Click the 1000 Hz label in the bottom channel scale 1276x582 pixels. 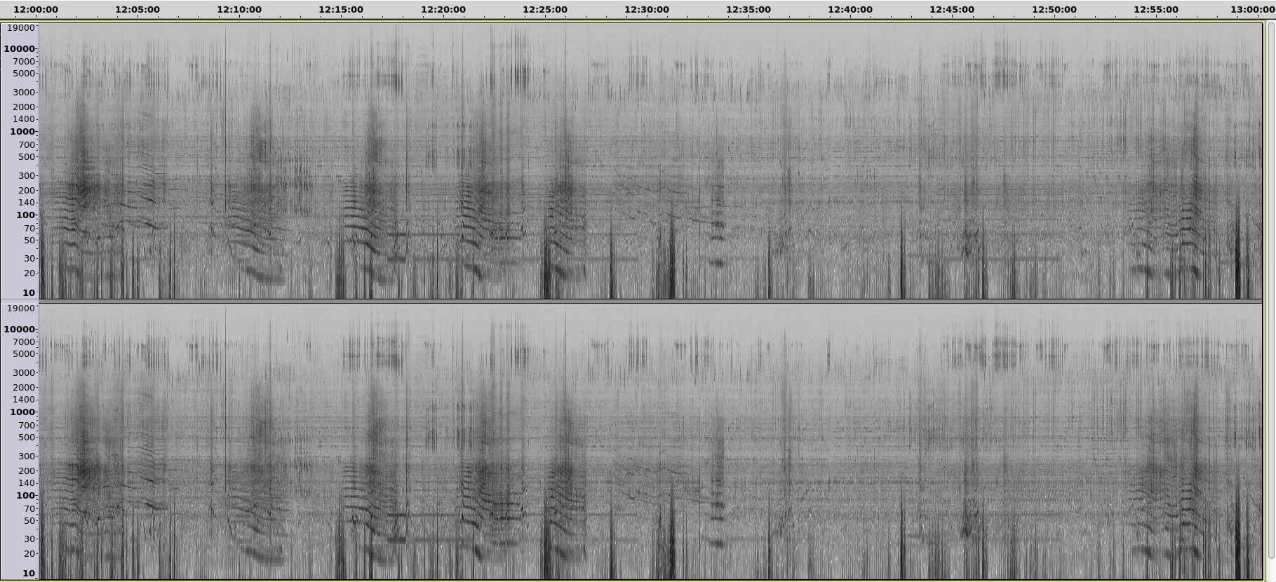(x=22, y=412)
